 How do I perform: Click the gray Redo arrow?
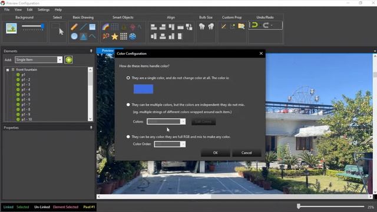(266, 25)
